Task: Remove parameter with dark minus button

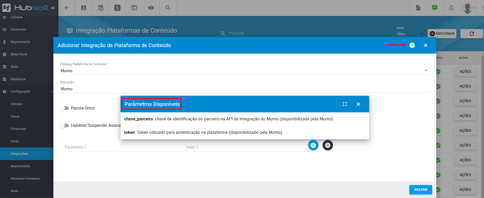Action: [x=328, y=145]
